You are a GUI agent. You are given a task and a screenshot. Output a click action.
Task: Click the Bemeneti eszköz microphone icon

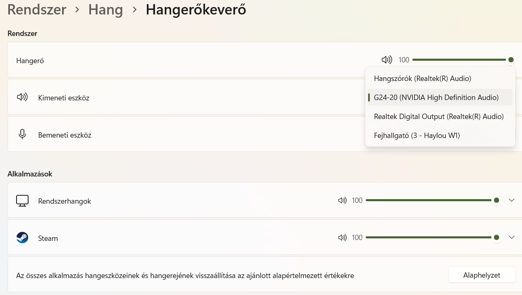coord(22,134)
